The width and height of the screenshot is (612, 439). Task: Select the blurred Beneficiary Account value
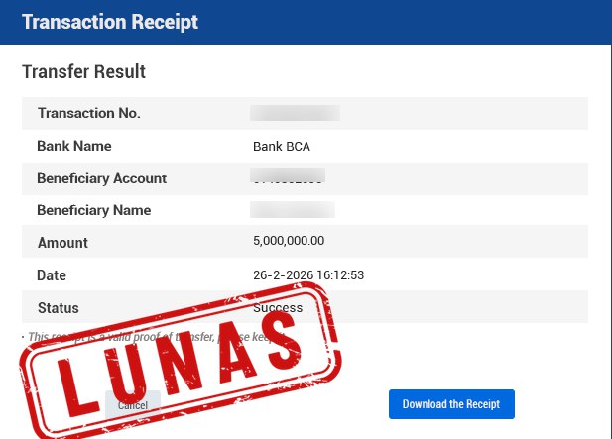288,175
